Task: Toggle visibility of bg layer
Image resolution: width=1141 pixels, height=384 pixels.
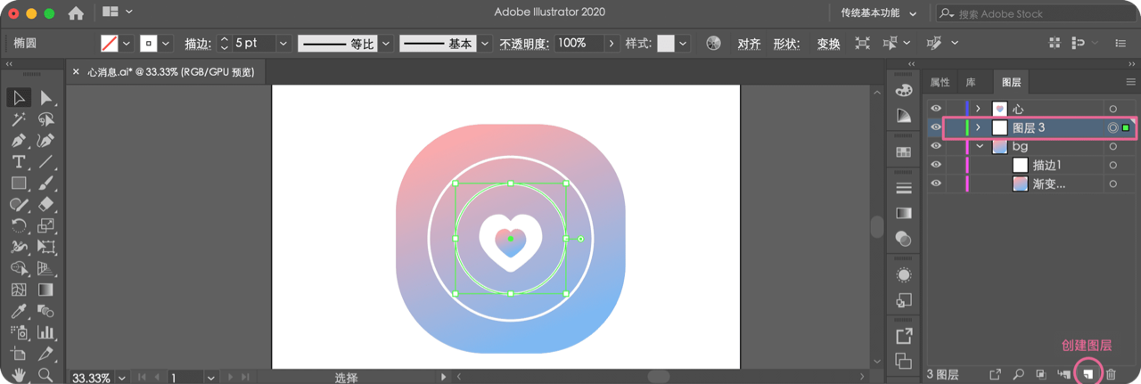Action: pos(936,146)
